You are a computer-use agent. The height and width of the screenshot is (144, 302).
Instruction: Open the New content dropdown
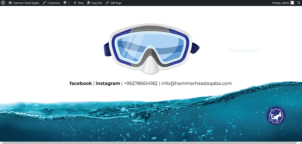pyautogui.click(x=81, y=3)
